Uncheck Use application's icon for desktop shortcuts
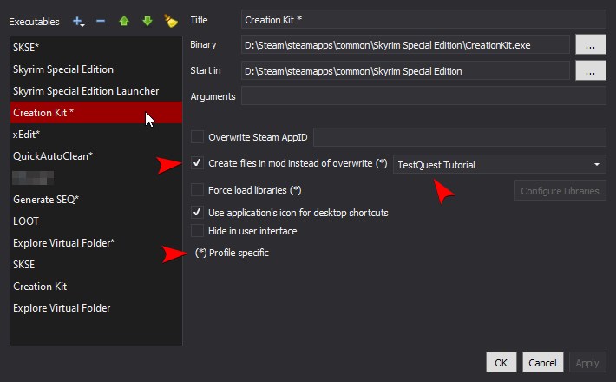The width and height of the screenshot is (616, 382). (x=197, y=212)
